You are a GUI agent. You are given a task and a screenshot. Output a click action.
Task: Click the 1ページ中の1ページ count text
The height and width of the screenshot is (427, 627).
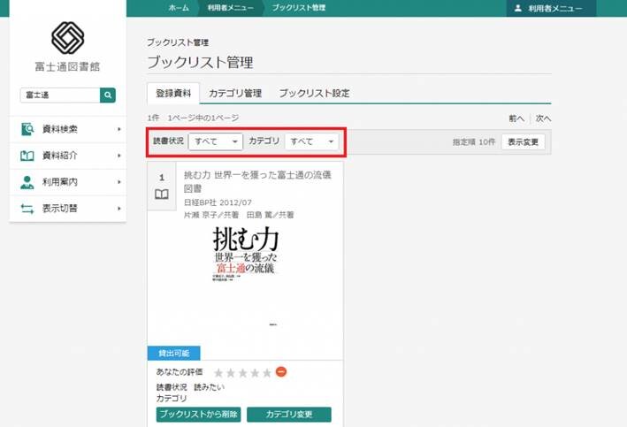tap(203, 118)
